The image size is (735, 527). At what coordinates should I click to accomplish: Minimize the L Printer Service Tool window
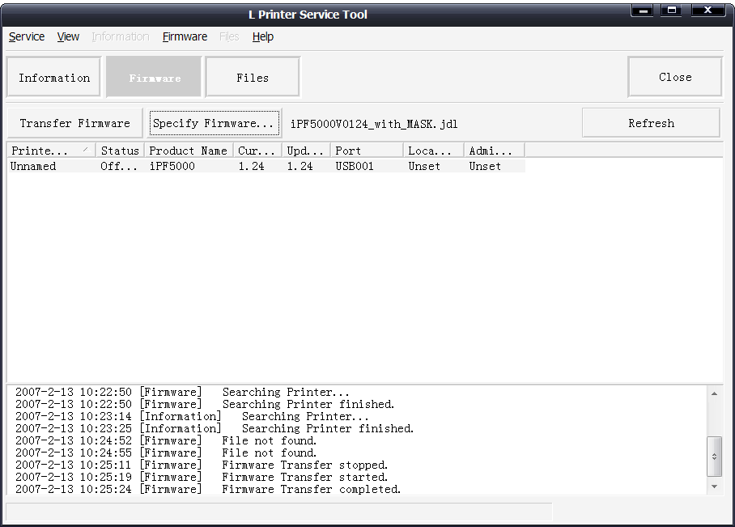coord(643,11)
